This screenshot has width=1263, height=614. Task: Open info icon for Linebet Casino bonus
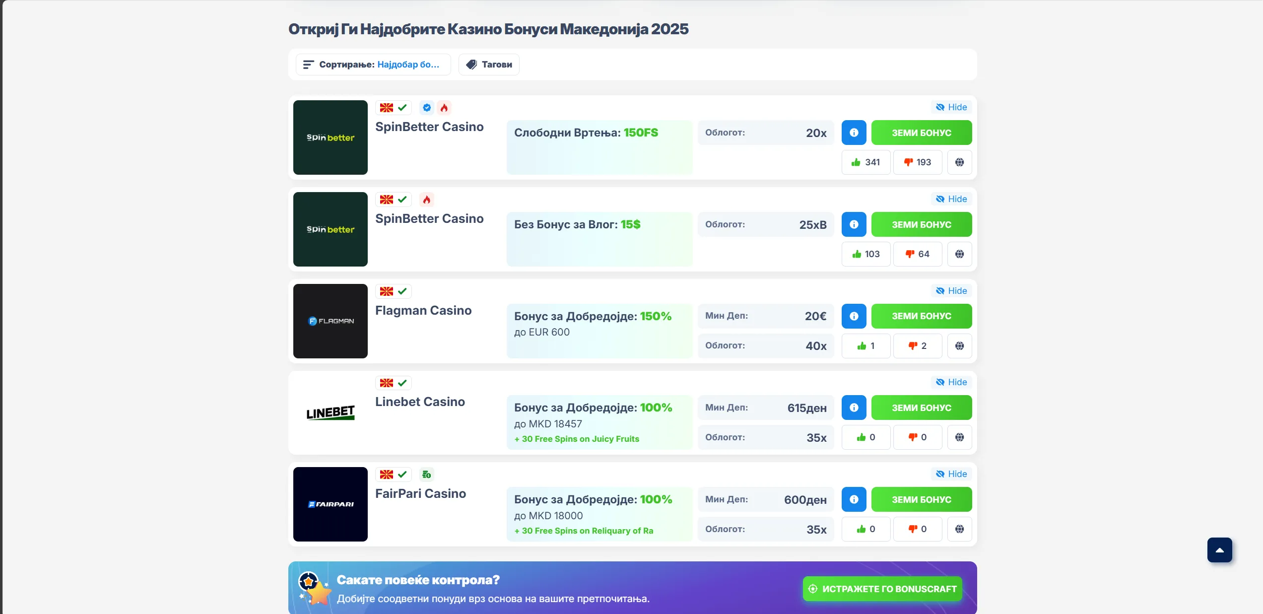854,408
